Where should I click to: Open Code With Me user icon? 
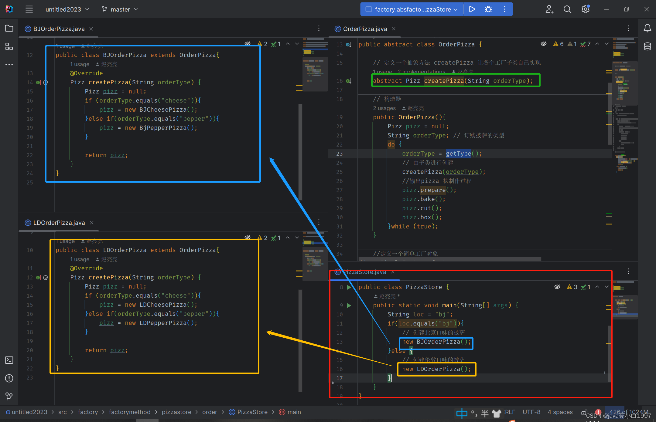click(549, 9)
